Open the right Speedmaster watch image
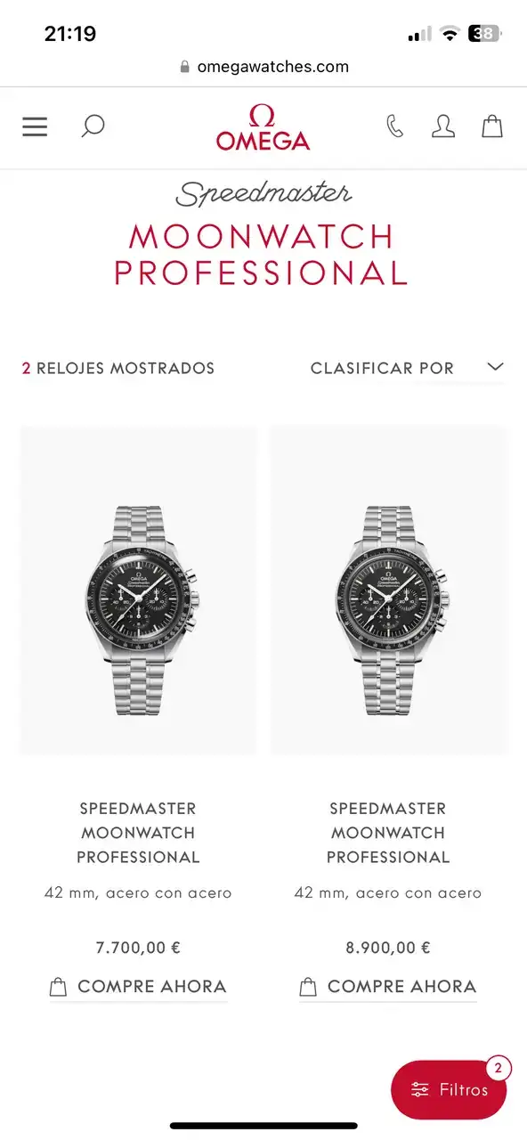This screenshot has height=1140, width=527. 389,590
